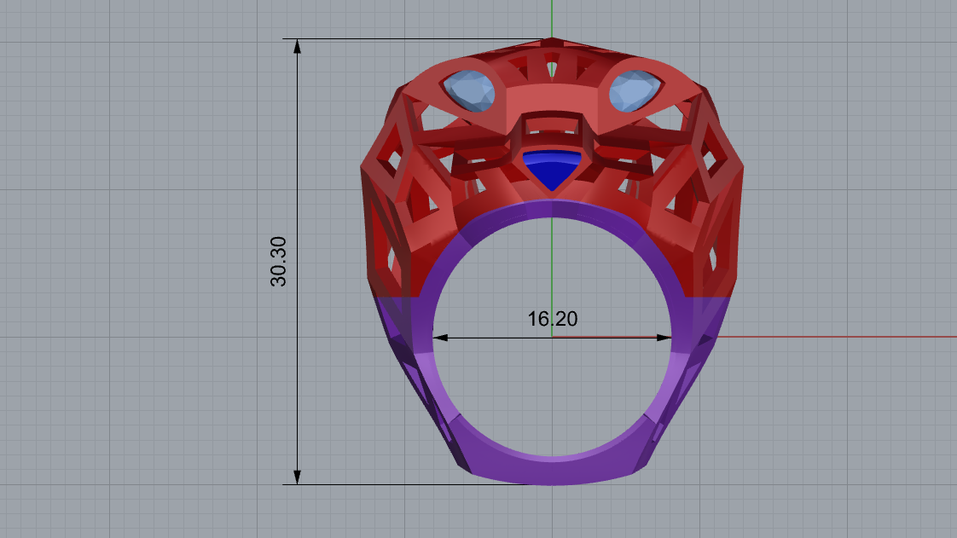
Task: Click the bottom arrowhead of the vertical dimension
Action: point(298,477)
